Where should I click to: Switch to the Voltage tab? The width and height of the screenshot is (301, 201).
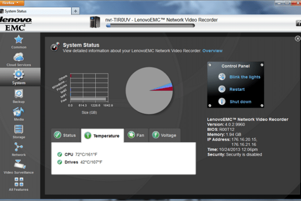tap(165, 135)
